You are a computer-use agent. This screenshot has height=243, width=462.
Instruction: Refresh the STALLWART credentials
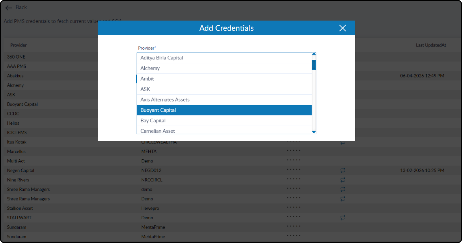tap(343, 218)
